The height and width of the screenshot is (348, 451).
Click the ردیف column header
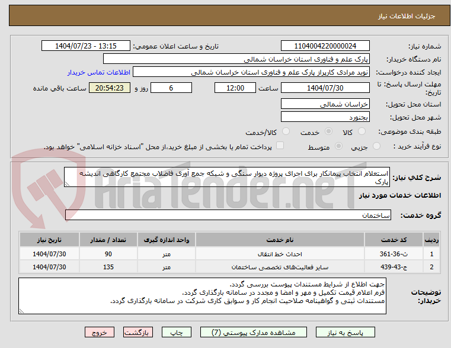click(x=431, y=240)
